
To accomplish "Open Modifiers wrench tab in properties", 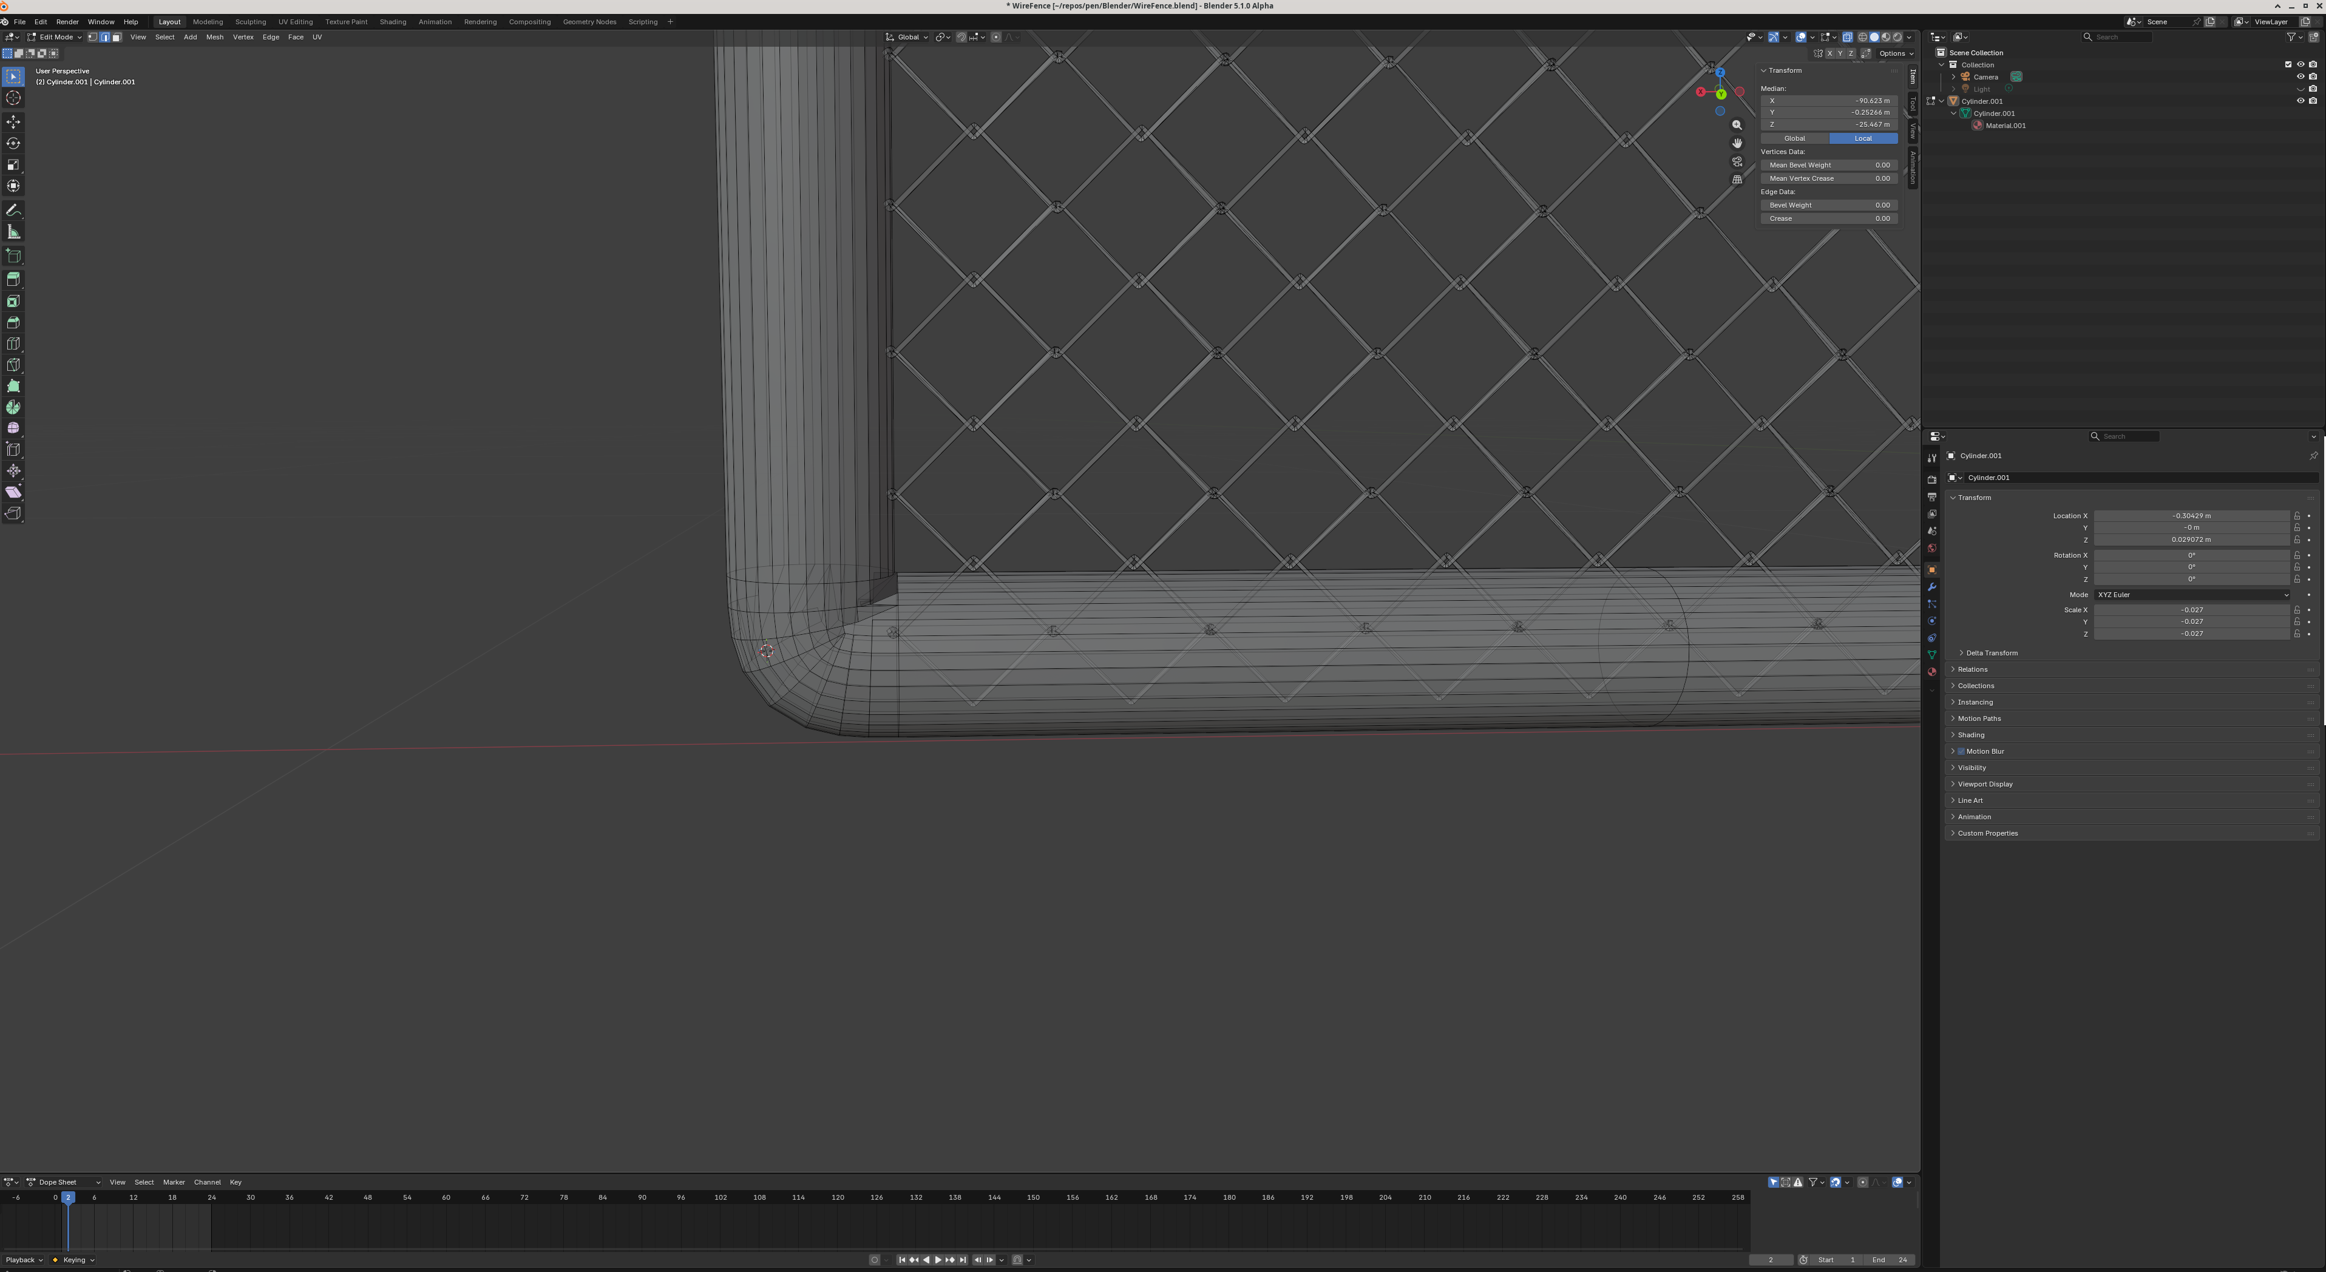I will [1931, 587].
